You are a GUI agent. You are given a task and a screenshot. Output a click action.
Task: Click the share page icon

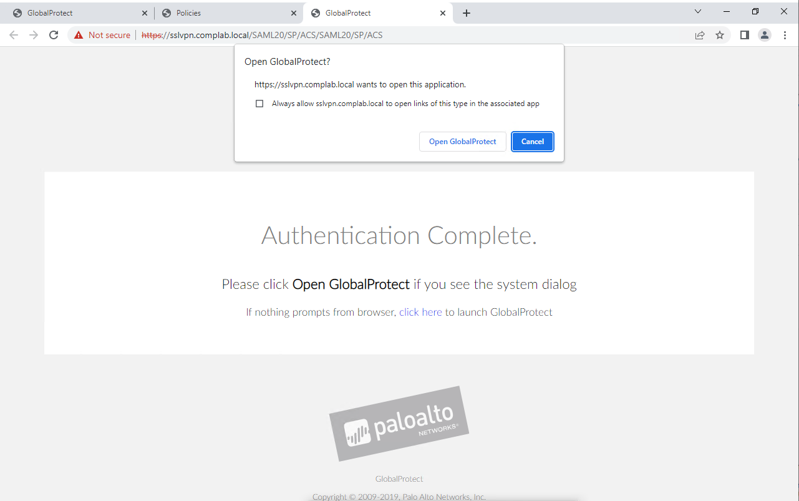click(700, 35)
